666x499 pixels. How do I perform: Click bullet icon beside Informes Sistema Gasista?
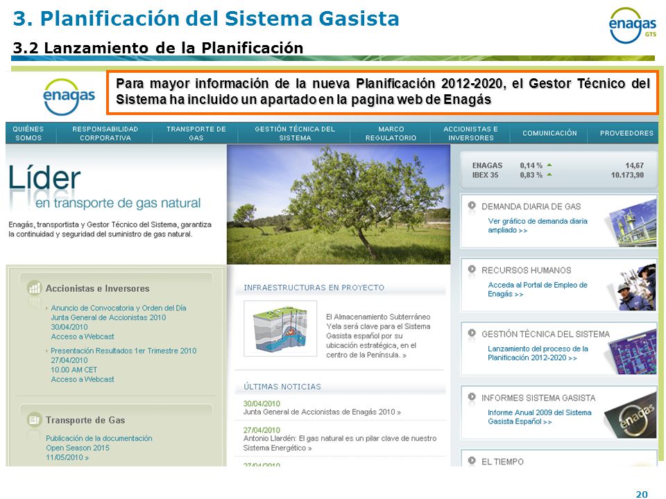point(472,396)
